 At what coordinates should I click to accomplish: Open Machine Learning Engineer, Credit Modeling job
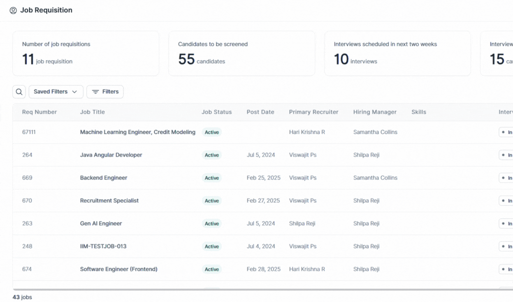click(x=137, y=132)
